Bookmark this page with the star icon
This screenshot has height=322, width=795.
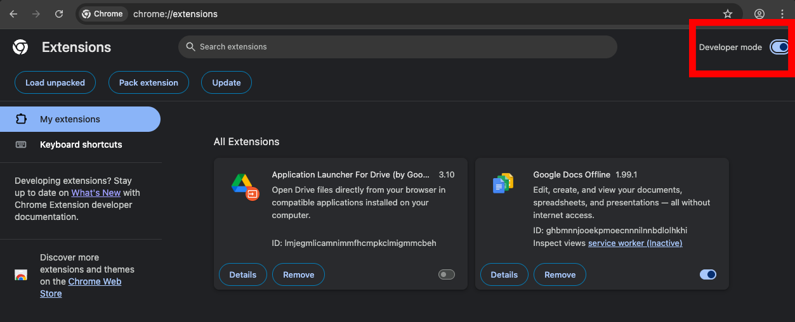728,14
